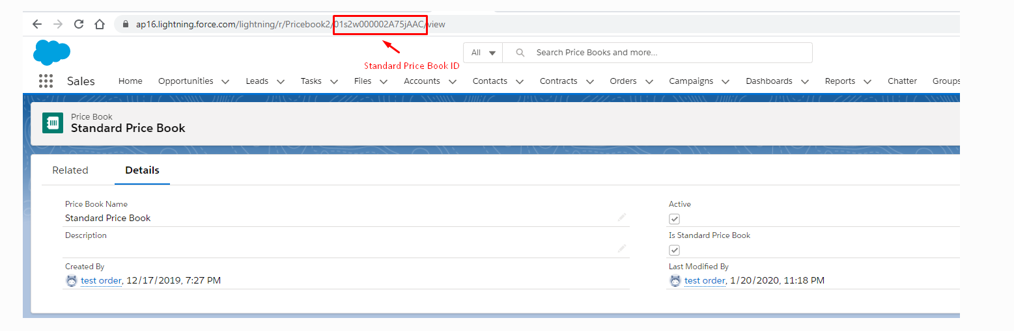Screen dimensions: 1014x331
Task: Click the Search Price Books input field
Action: pyautogui.click(x=658, y=53)
